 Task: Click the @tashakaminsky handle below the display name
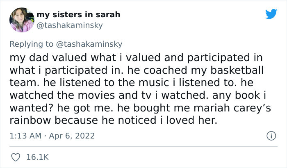(70, 25)
